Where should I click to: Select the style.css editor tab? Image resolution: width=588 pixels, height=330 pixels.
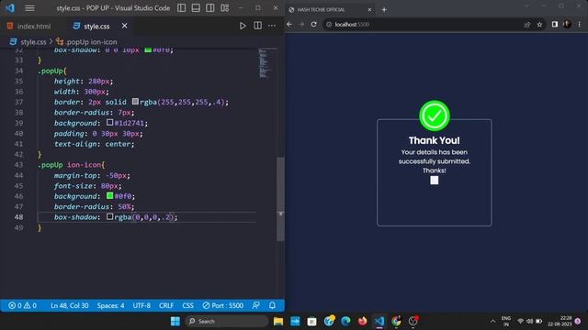coord(92,27)
